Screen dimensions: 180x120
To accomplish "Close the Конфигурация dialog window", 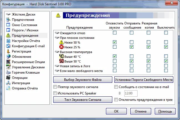I will 172,3.
